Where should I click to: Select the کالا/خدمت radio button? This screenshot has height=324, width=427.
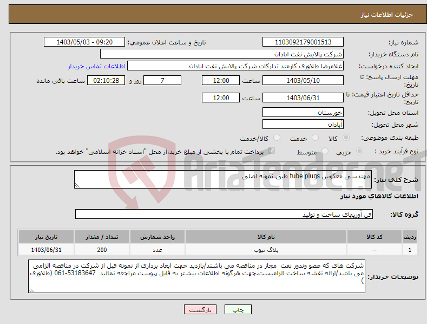point(277,138)
